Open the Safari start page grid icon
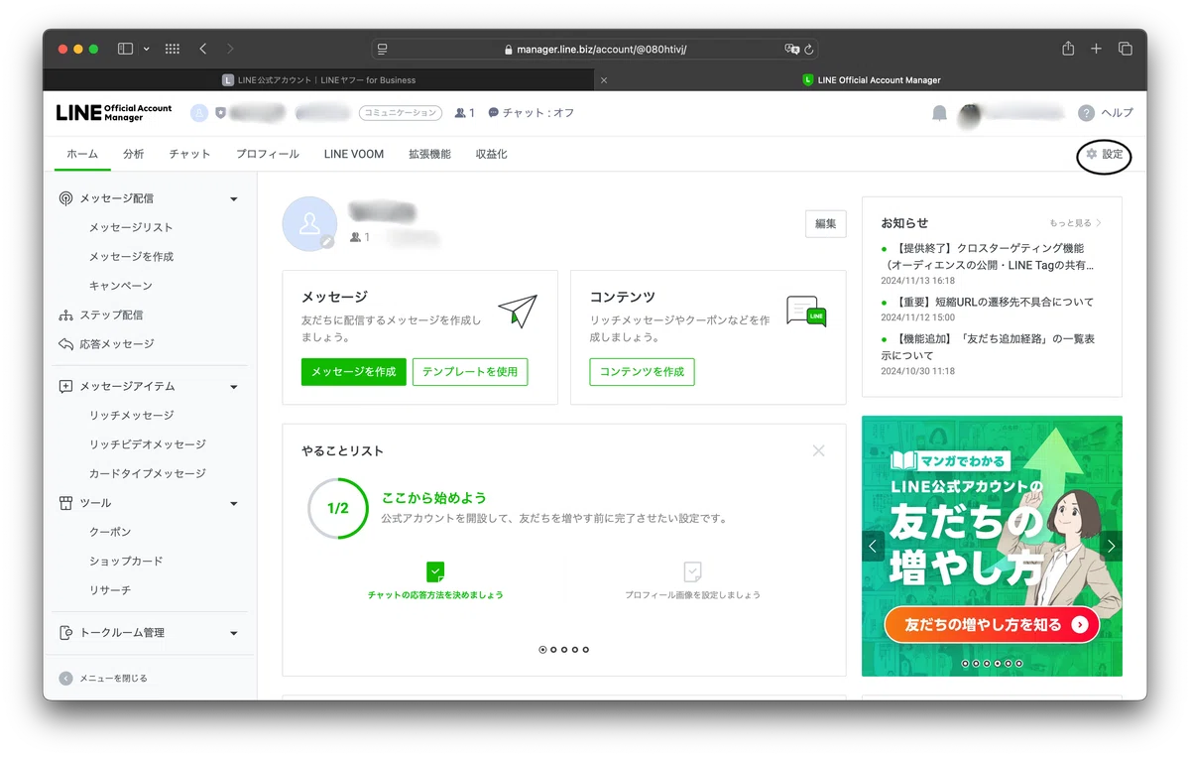Viewport: 1190px width, 757px height. point(173,49)
